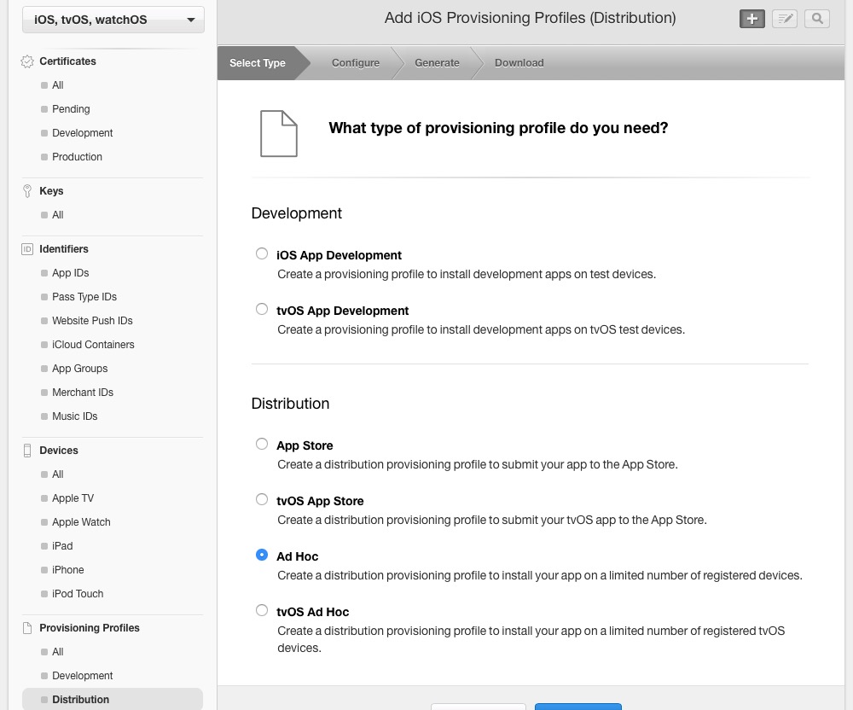The image size is (853, 710).
Task: Go to the Configure step tab
Action: (355, 63)
